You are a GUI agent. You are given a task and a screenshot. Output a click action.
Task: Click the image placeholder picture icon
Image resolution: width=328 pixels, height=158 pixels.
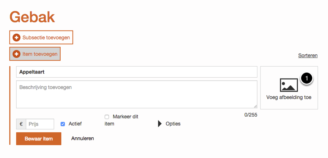pyautogui.click(x=289, y=85)
